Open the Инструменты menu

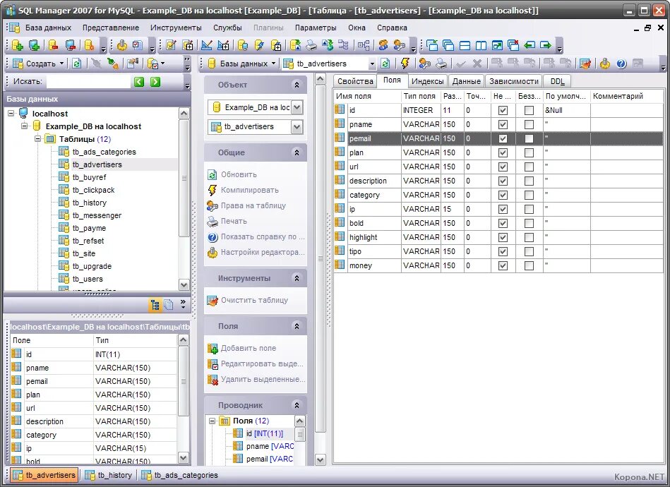coord(176,28)
